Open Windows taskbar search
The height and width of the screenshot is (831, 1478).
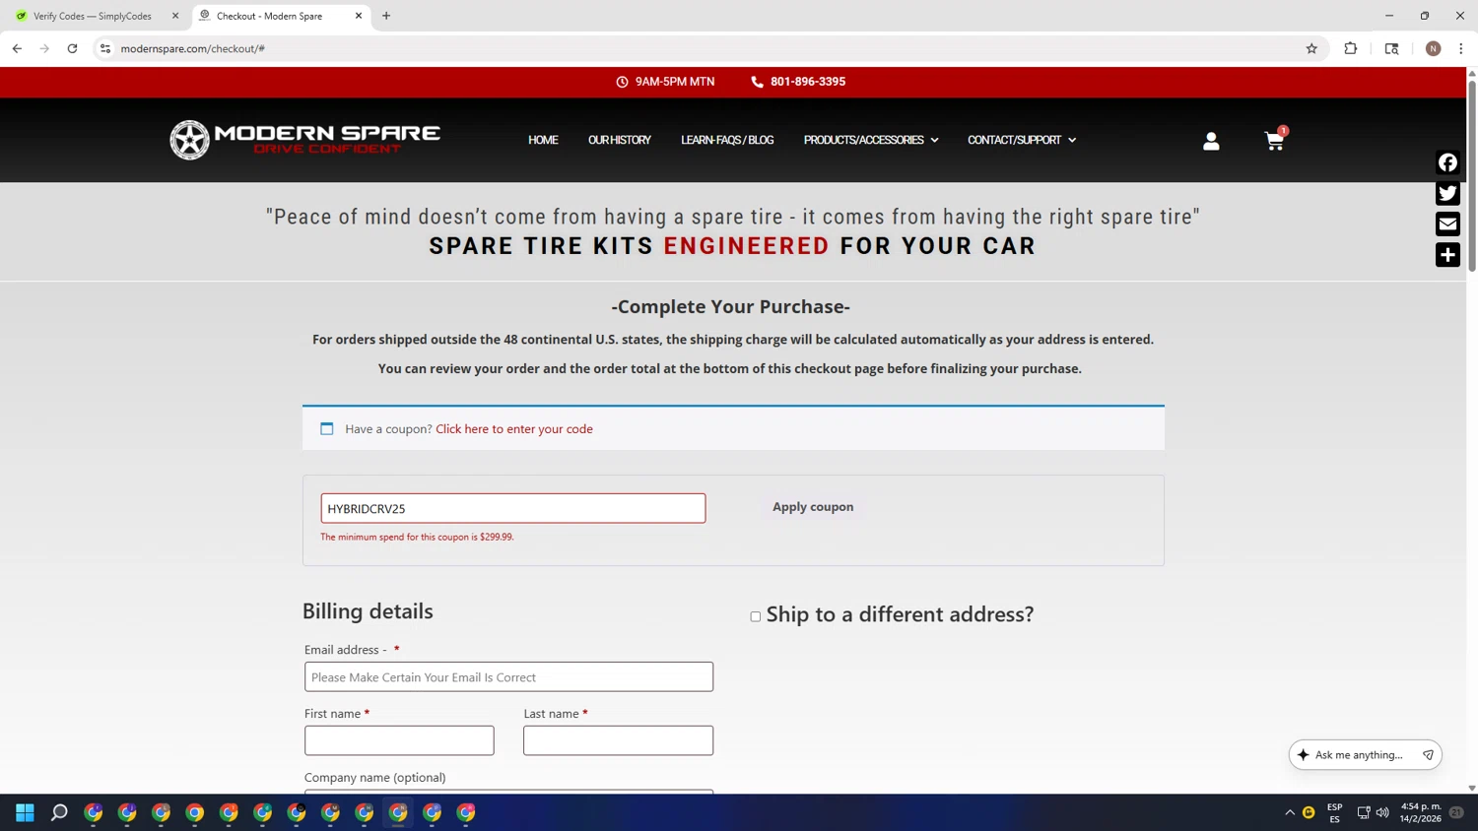click(59, 812)
